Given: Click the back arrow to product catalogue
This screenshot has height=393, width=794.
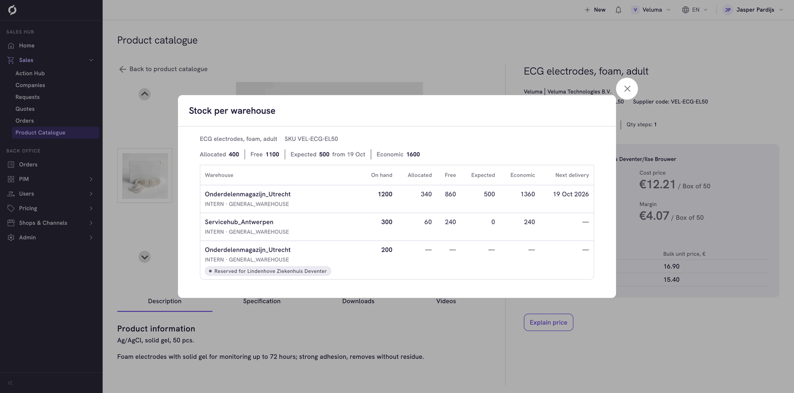Looking at the screenshot, I should (122, 69).
